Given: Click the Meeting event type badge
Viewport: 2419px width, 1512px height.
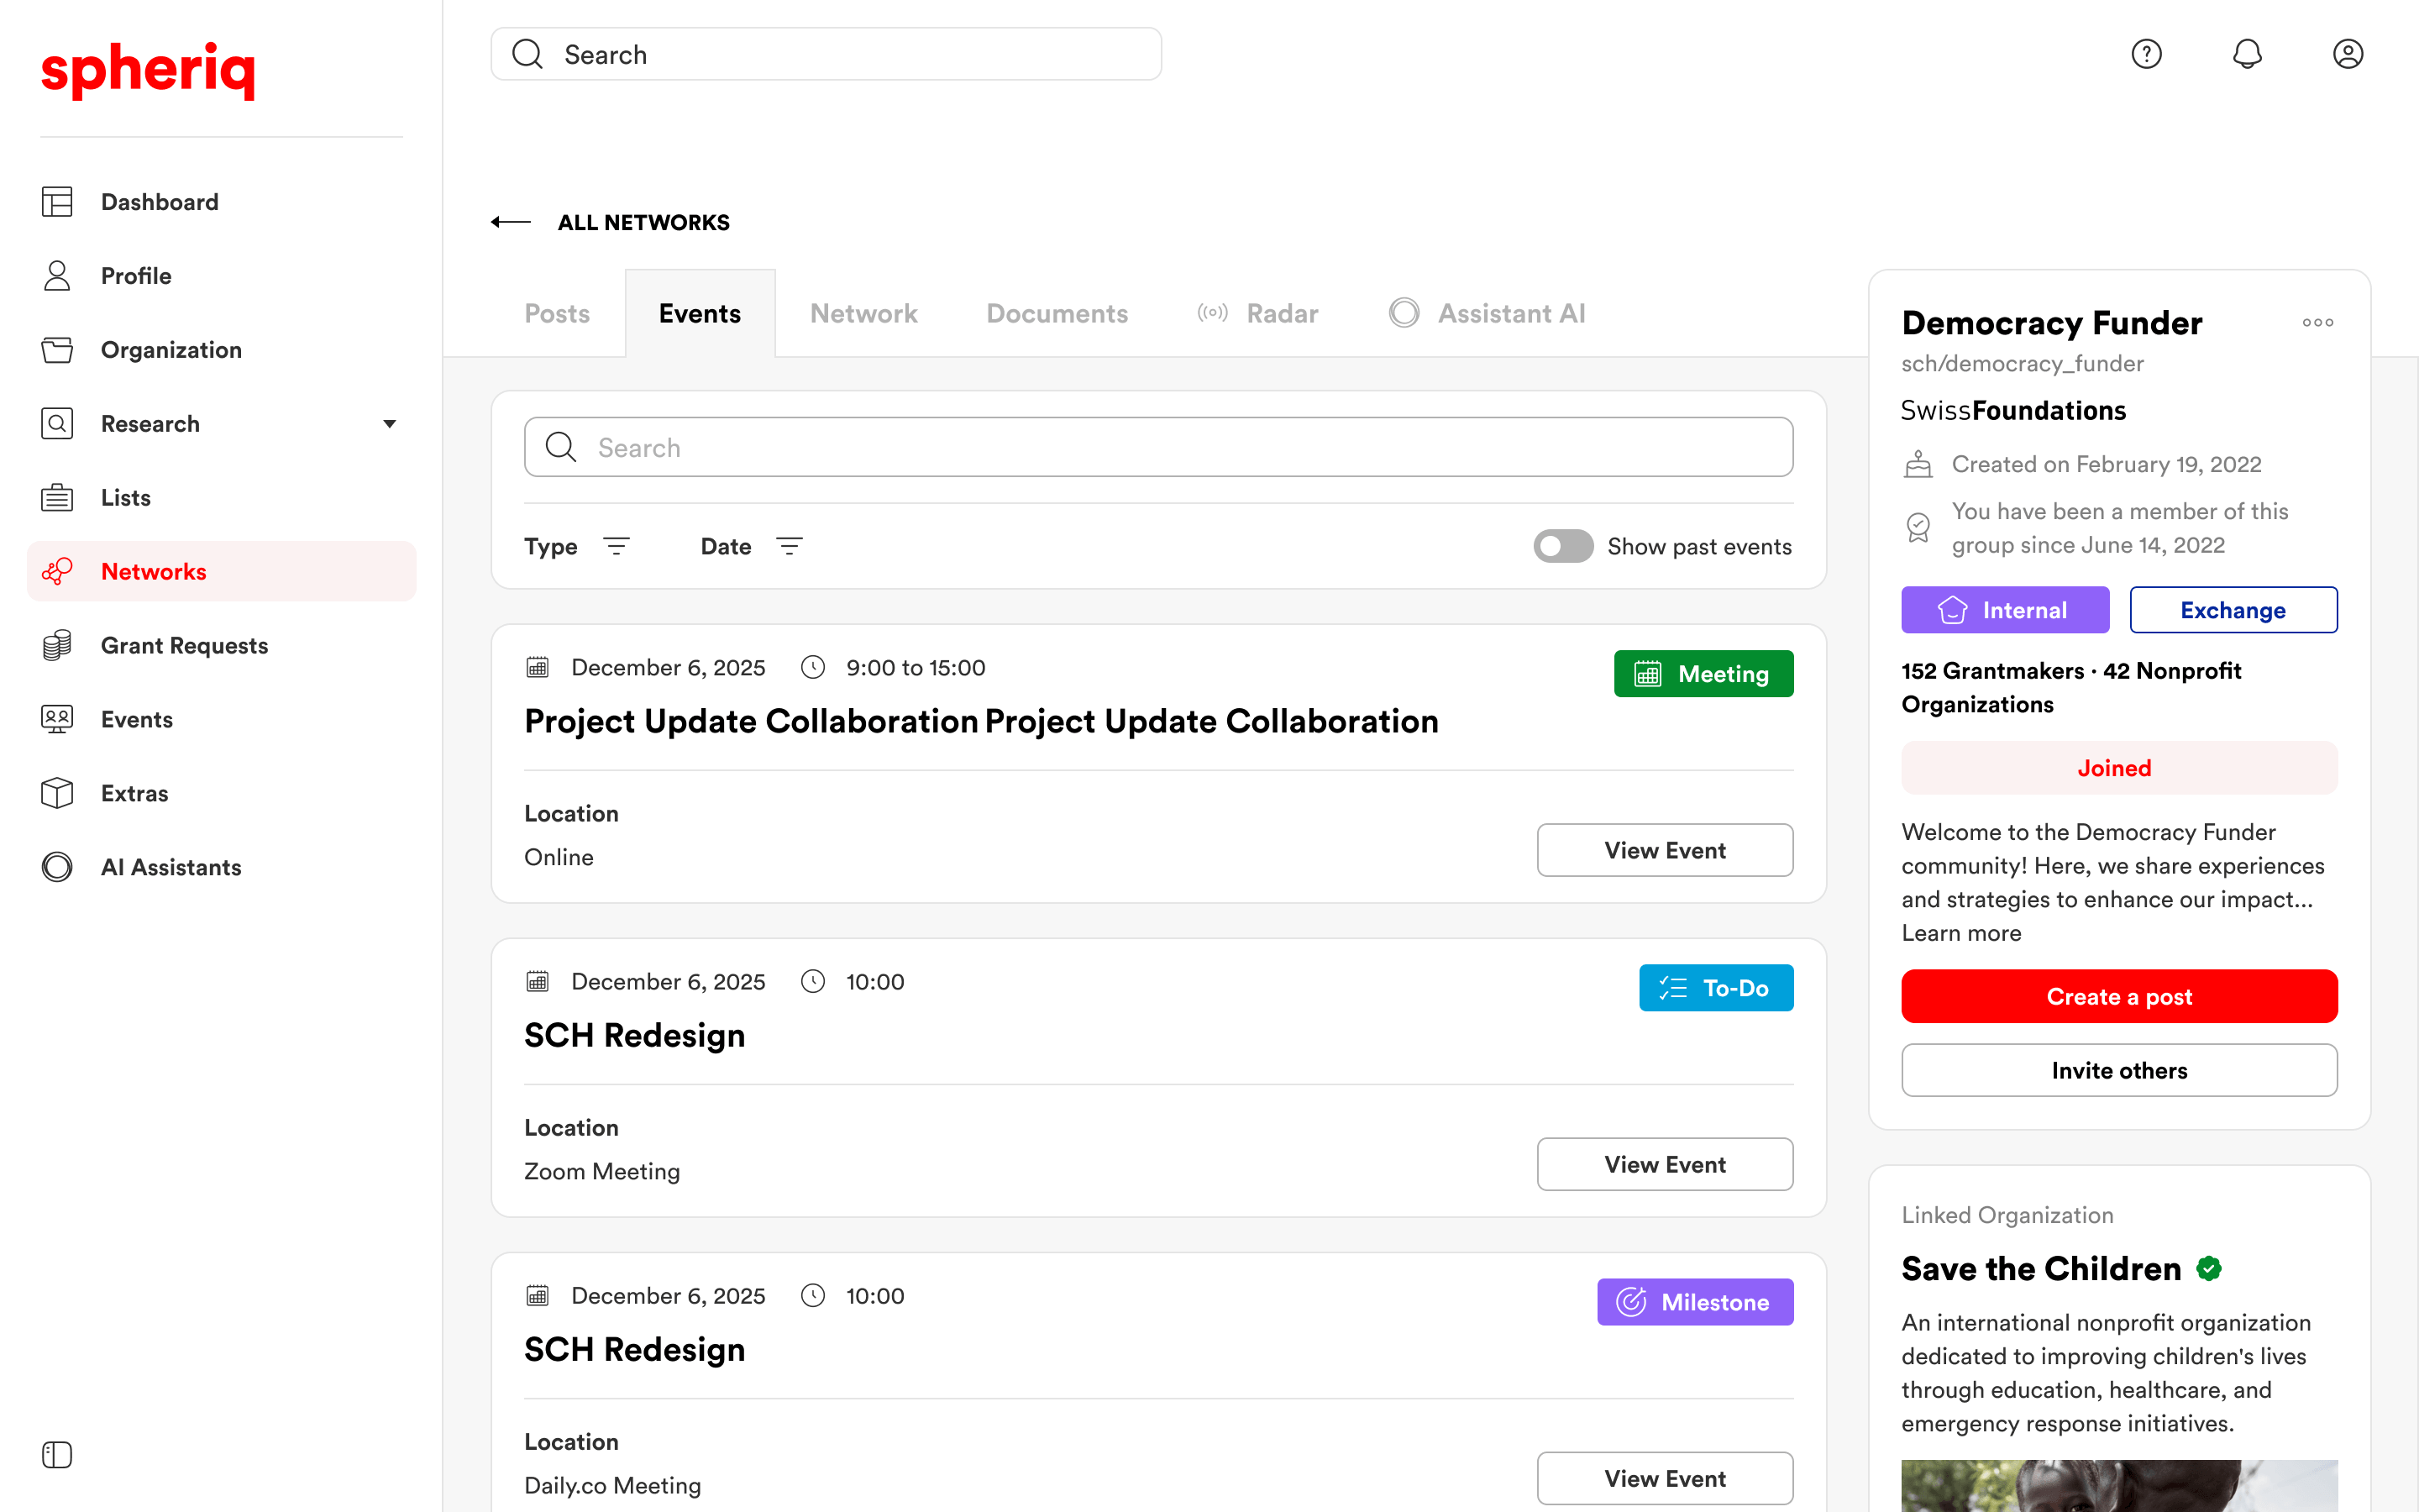Looking at the screenshot, I should (x=1703, y=674).
